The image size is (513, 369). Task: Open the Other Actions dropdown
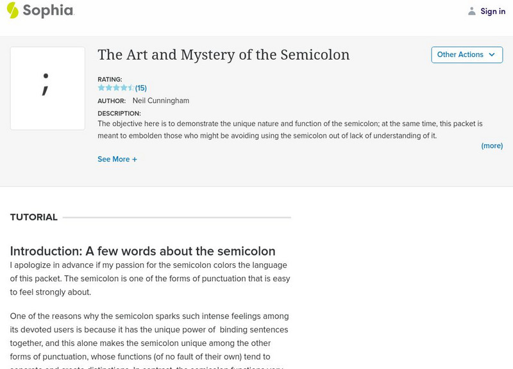click(460, 54)
